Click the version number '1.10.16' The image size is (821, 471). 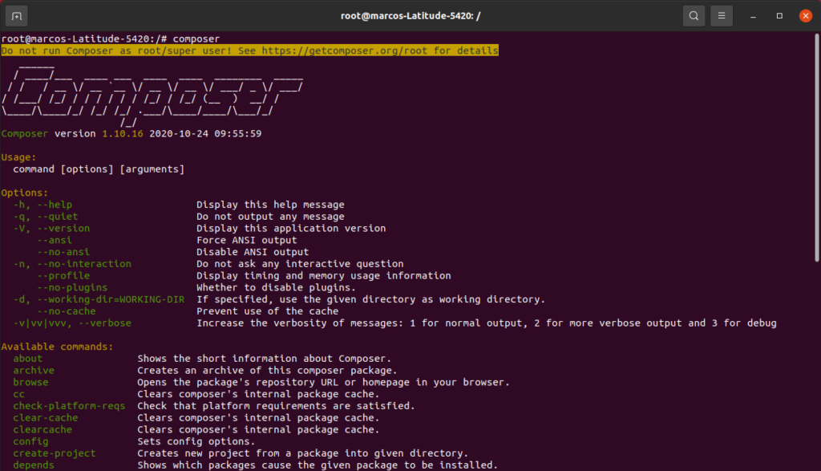coord(123,134)
